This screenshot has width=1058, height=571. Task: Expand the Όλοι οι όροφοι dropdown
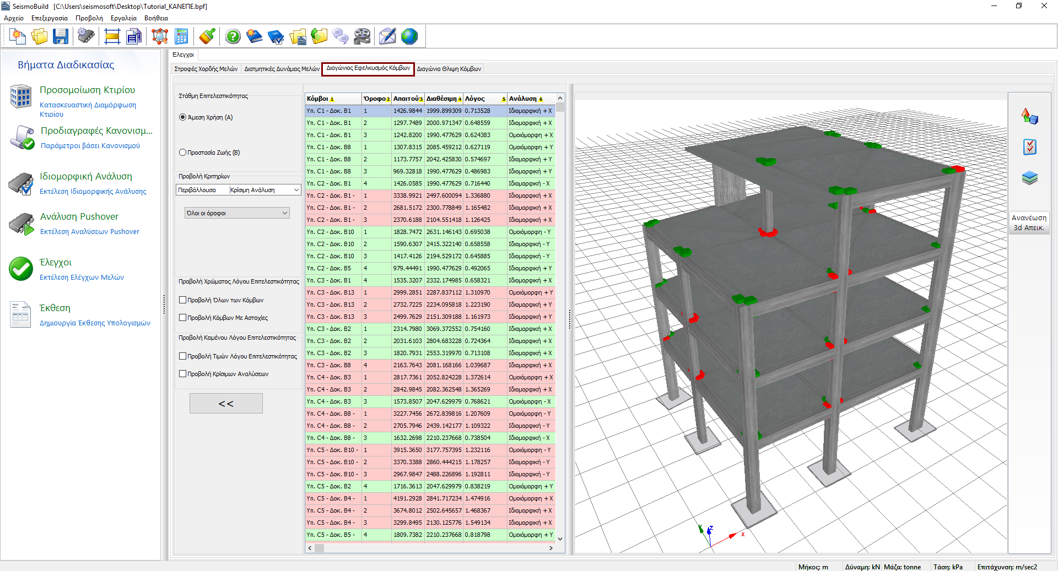pyautogui.click(x=237, y=213)
